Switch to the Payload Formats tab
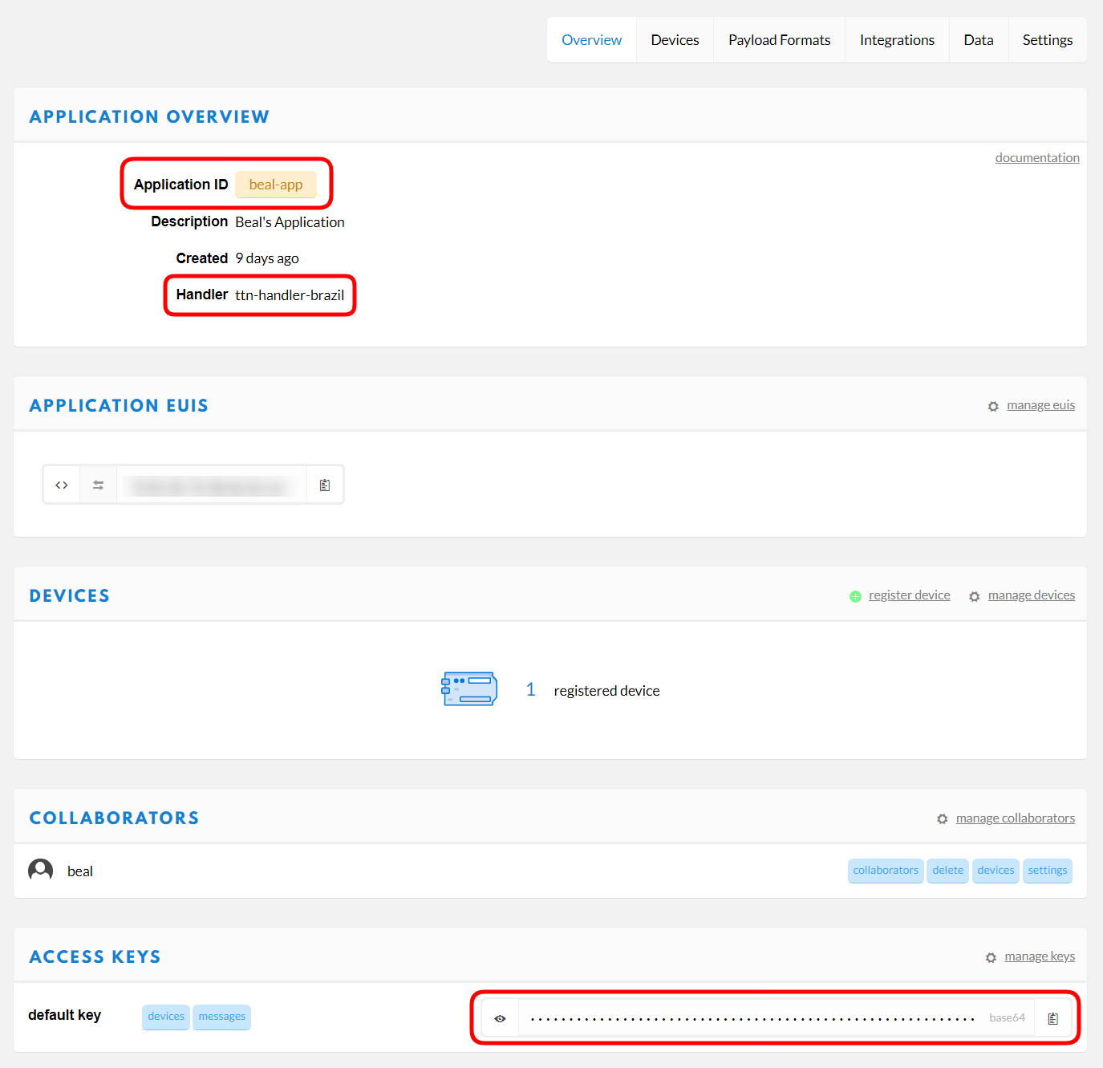The image size is (1103, 1068). (x=779, y=40)
